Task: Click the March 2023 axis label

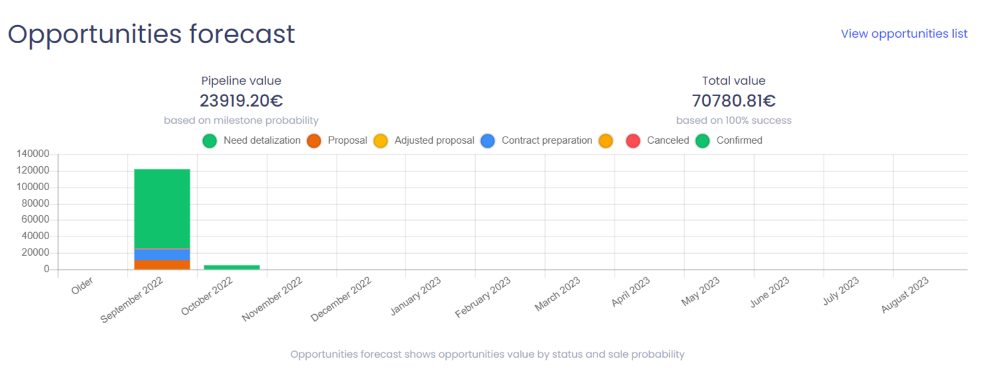Action: pyautogui.click(x=558, y=294)
